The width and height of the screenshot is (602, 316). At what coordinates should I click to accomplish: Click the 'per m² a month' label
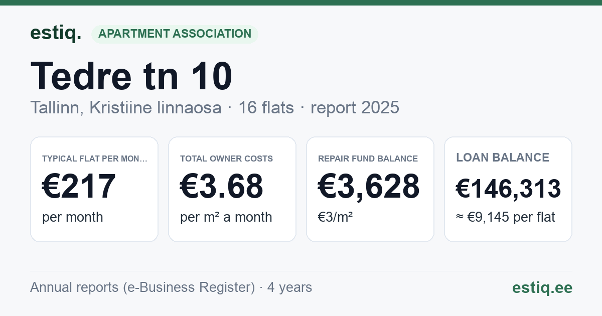click(x=226, y=217)
